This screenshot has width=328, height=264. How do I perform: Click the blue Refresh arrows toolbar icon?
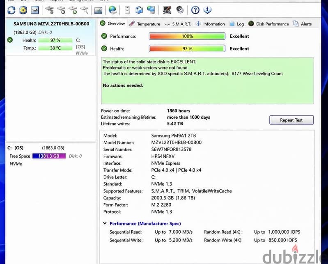(11, 10)
